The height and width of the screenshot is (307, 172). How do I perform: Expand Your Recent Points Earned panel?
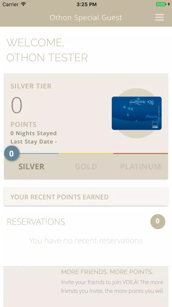86,197
